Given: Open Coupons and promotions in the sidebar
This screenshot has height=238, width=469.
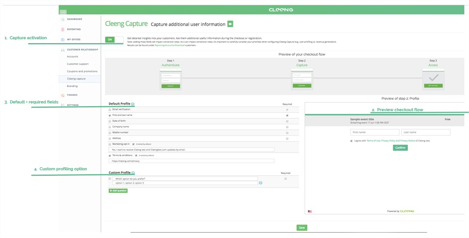Looking at the screenshot, I should click(82, 72).
